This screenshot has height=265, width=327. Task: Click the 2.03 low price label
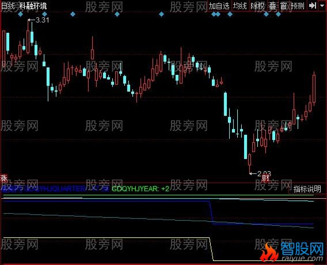(264, 173)
